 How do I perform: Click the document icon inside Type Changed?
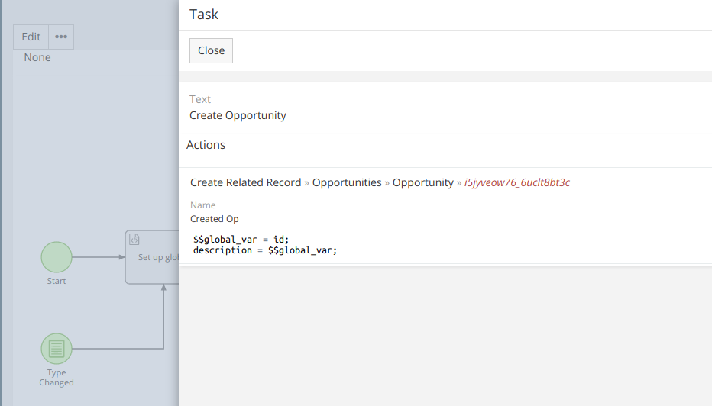point(57,349)
